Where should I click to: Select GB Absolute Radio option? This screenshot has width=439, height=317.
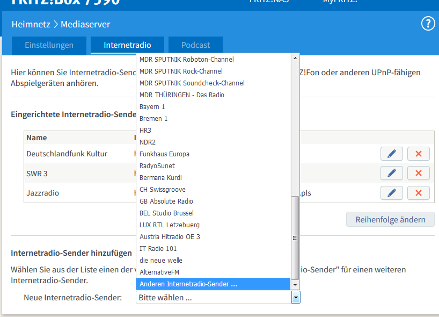click(214, 201)
